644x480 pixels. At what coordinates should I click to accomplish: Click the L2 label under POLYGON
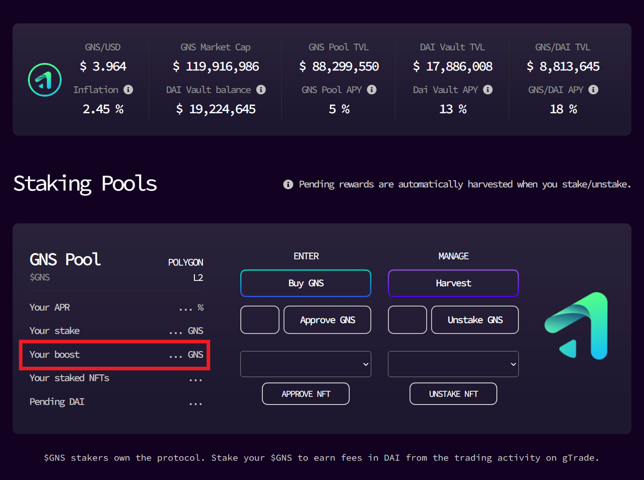198,278
